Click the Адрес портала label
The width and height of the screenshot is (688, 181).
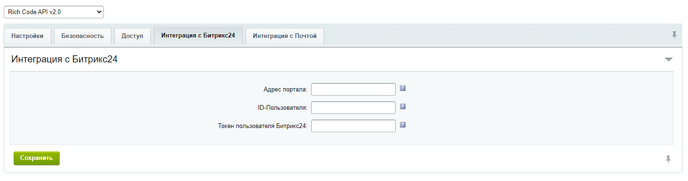(285, 90)
